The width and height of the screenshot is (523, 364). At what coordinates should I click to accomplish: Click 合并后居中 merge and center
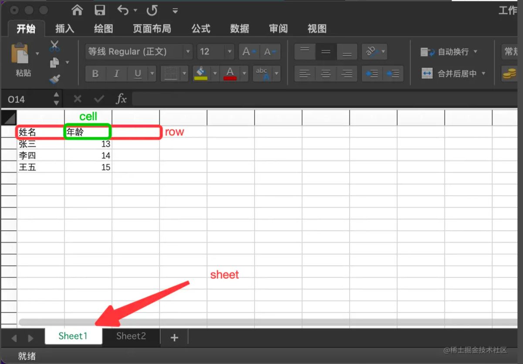pos(449,74)
